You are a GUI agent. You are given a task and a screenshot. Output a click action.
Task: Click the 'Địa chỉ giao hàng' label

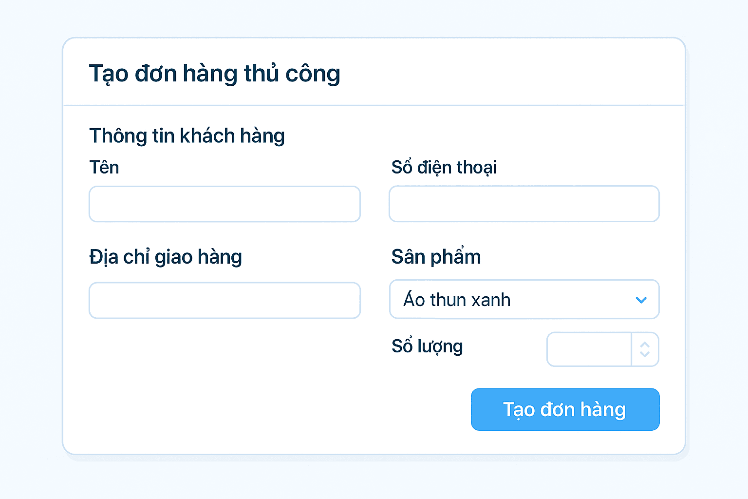(x=166, y=257)
